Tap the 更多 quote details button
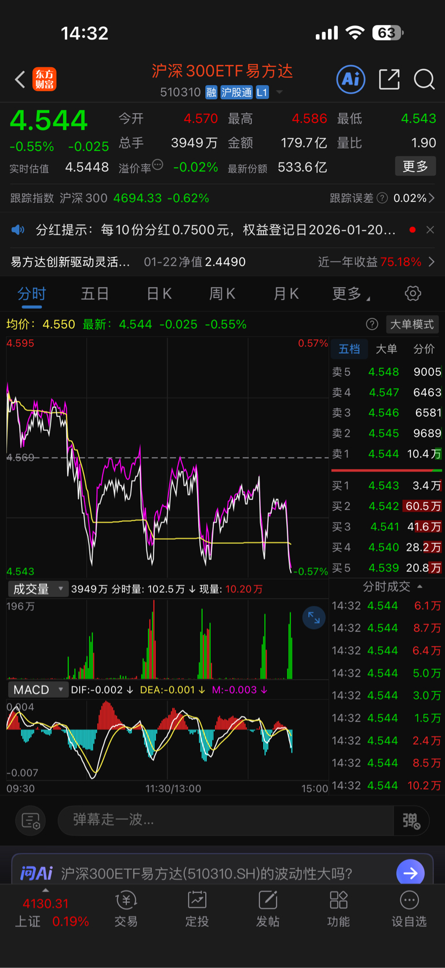 click(x=415, y=166)
